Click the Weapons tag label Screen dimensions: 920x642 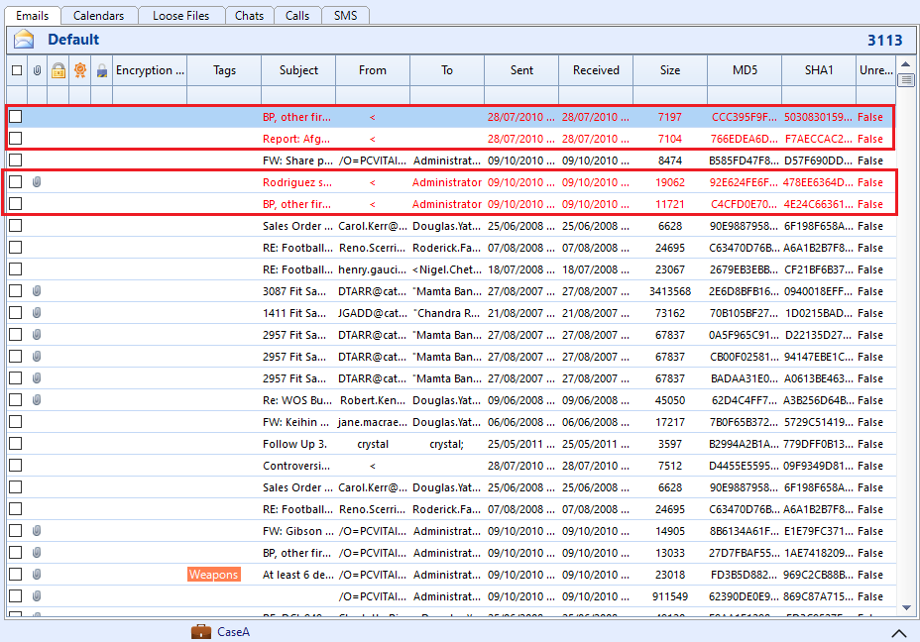point(213,575)
